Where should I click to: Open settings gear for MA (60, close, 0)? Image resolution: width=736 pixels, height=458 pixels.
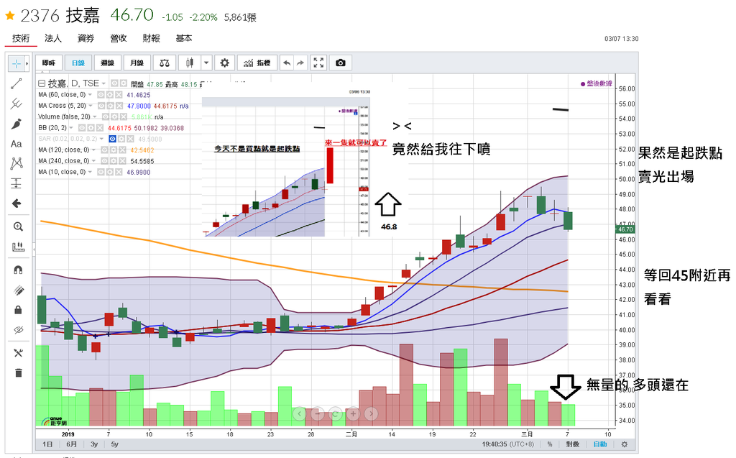[x=110, y=94]
